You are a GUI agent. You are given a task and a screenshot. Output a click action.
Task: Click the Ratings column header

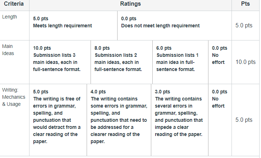131,4
